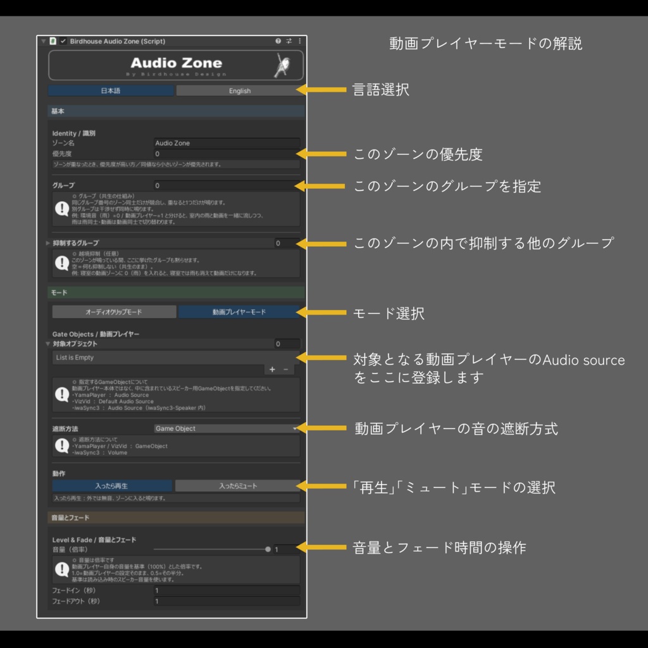Click the 動画プレイヤーモードの解説 title
The image size is (648, 648).
point(485,44)
